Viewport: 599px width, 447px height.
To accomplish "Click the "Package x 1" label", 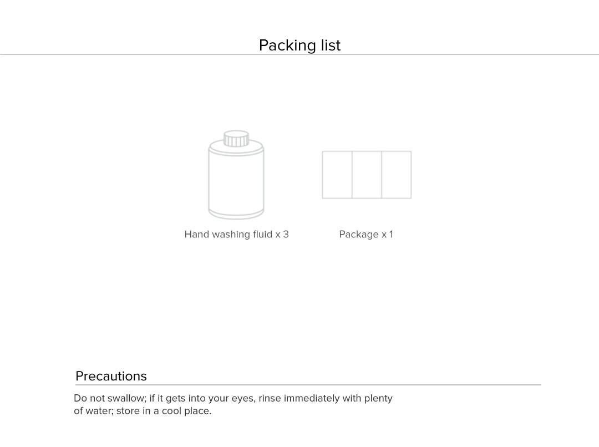I will [x=366, y=235].
